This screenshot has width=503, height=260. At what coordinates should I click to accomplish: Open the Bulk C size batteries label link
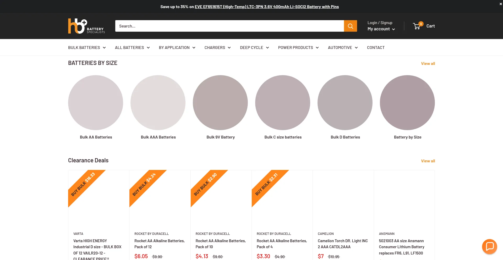click(283, 137)
